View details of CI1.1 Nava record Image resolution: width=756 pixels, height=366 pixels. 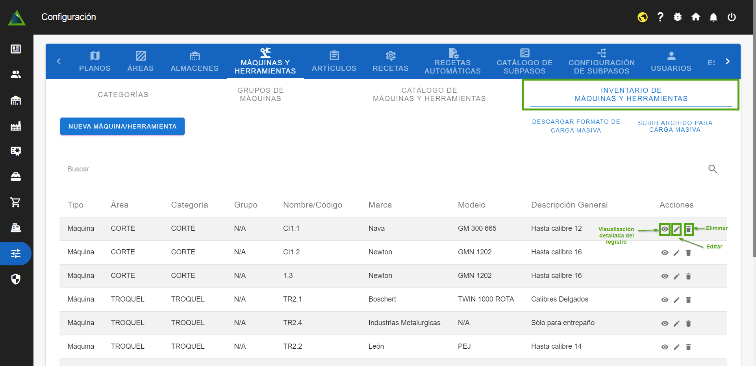[665, 229]
